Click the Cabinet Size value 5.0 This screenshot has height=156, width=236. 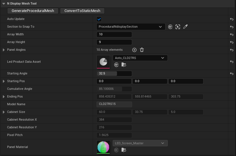tap(186, 112)
